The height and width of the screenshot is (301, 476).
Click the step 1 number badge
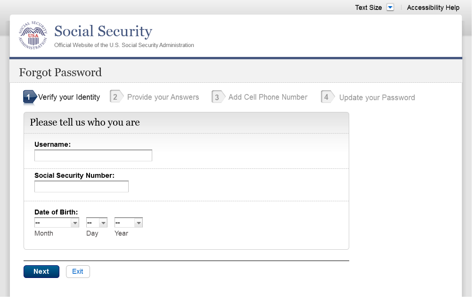(x=29, y=97)
